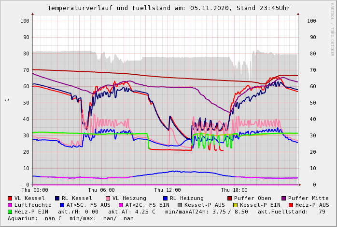The width and height of the screenshot is (337, 227).
Task: Click the blue RL Heizung legend swatch
Action: click(x=166, y=199)
